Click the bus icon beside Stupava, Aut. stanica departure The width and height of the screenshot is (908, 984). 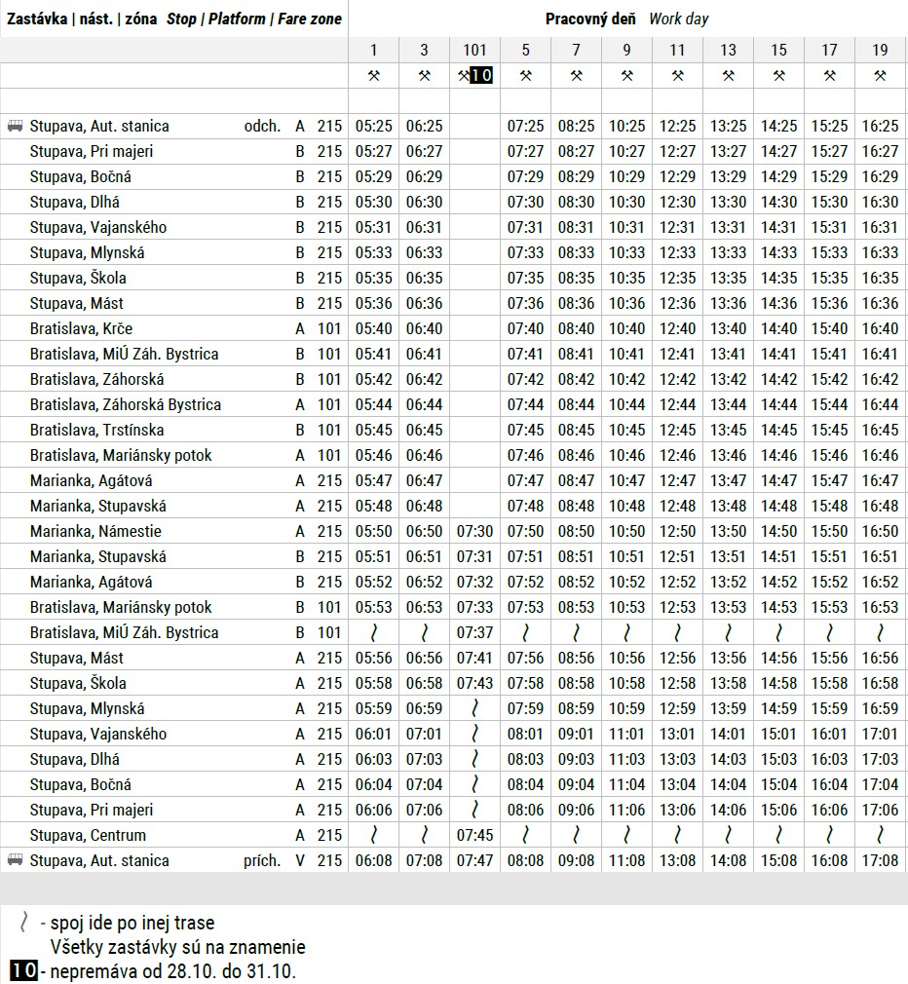point(15,126)
